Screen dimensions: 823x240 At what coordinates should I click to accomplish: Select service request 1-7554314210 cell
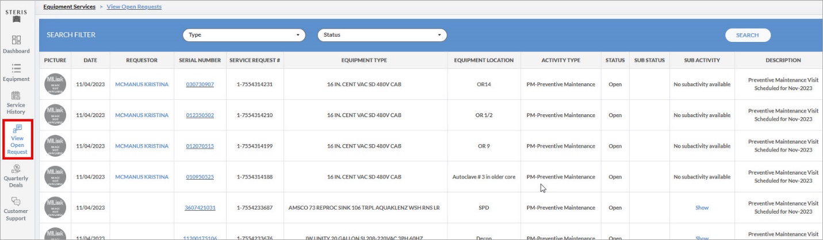(255, 115)
